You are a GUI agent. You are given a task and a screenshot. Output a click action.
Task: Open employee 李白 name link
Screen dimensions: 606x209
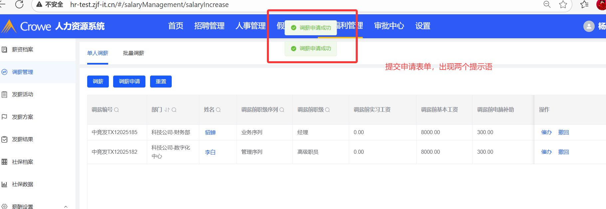210,152
